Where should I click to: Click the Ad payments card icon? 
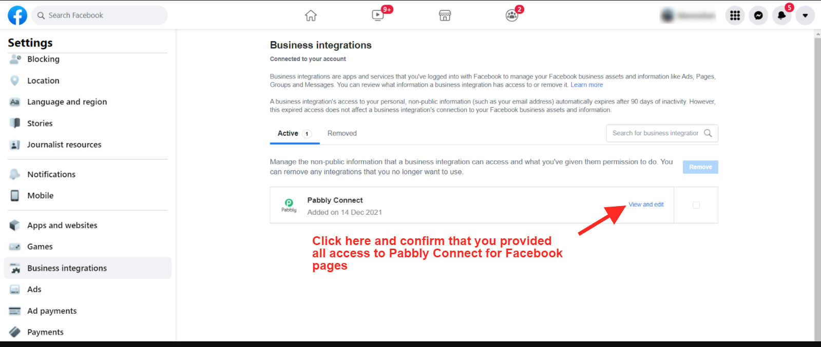15,311
